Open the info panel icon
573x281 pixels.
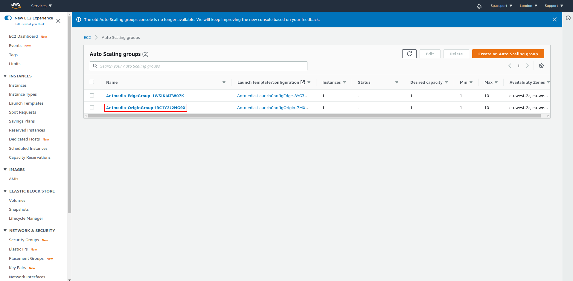(x=568, y=18)
